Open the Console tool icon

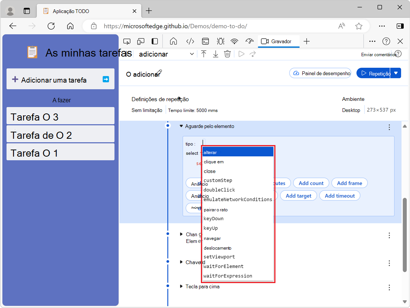coord(205,41)
